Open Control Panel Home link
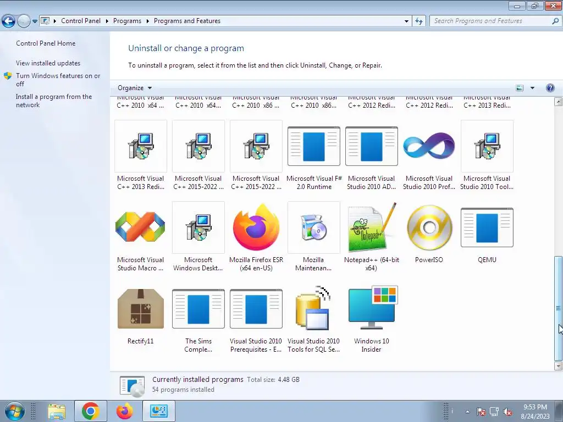Viewport: 563px width, 422px height. [x=46, y=43]
